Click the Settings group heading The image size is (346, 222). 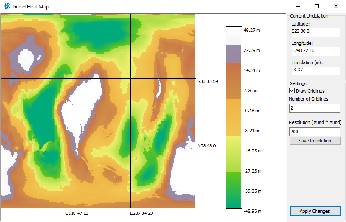[298, 83]
